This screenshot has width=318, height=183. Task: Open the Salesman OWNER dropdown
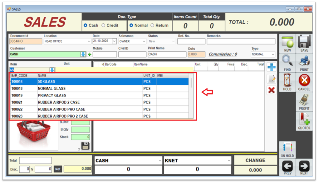tap(144, 41)
